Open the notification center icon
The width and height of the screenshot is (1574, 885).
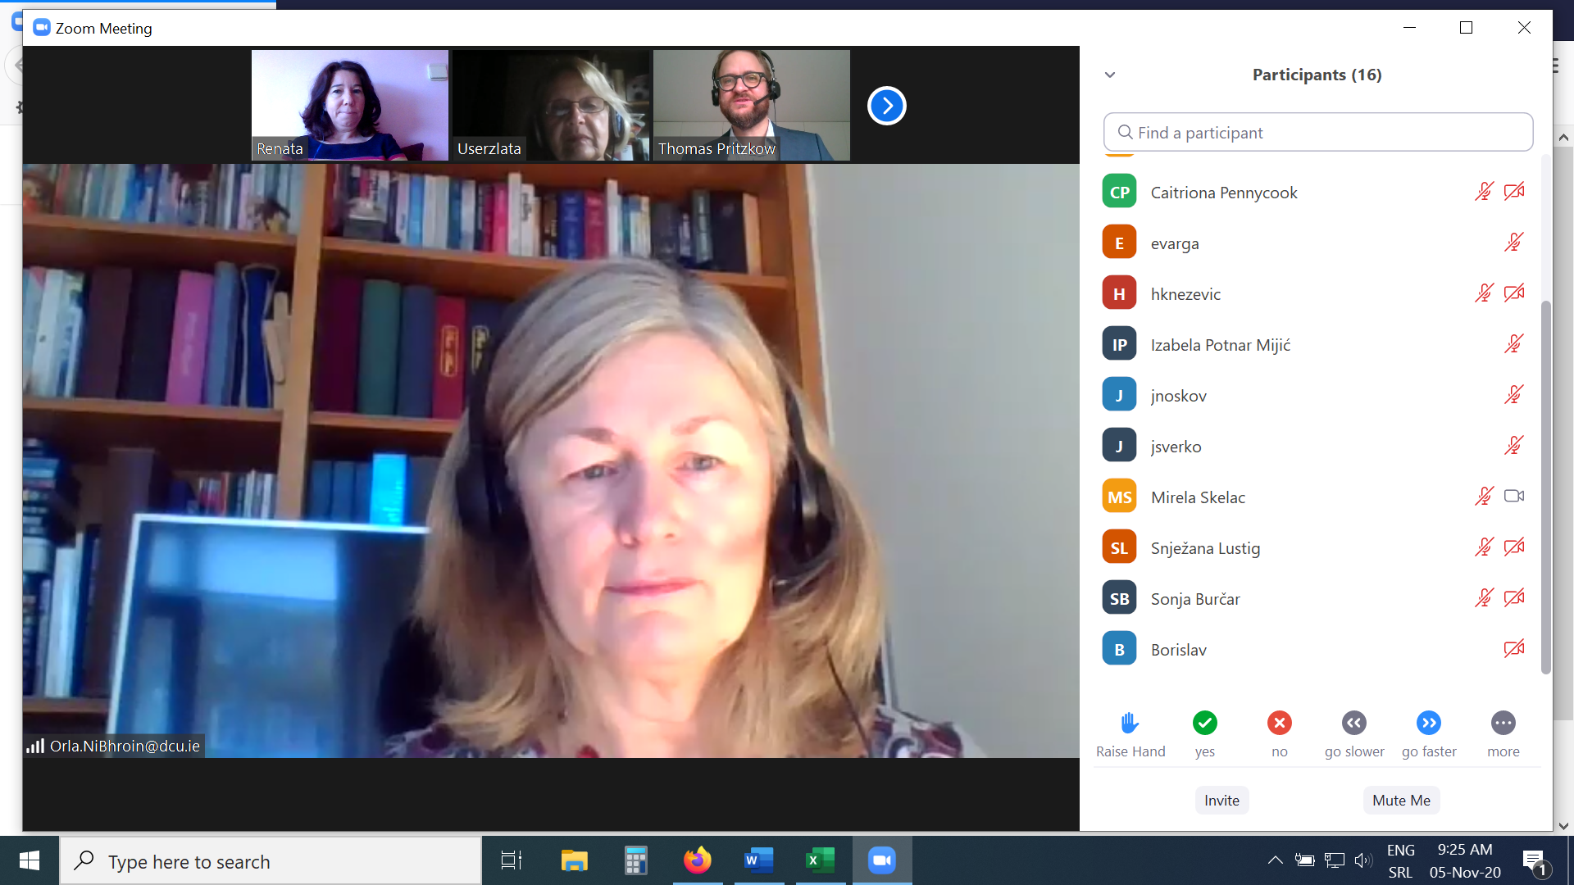coord(1535,862)
